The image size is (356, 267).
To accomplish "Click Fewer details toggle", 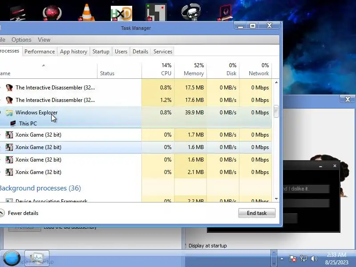I will [x=19, y=213].
